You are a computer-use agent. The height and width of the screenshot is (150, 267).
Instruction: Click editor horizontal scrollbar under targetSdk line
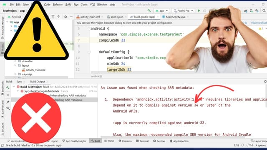[x=129, y=73]
